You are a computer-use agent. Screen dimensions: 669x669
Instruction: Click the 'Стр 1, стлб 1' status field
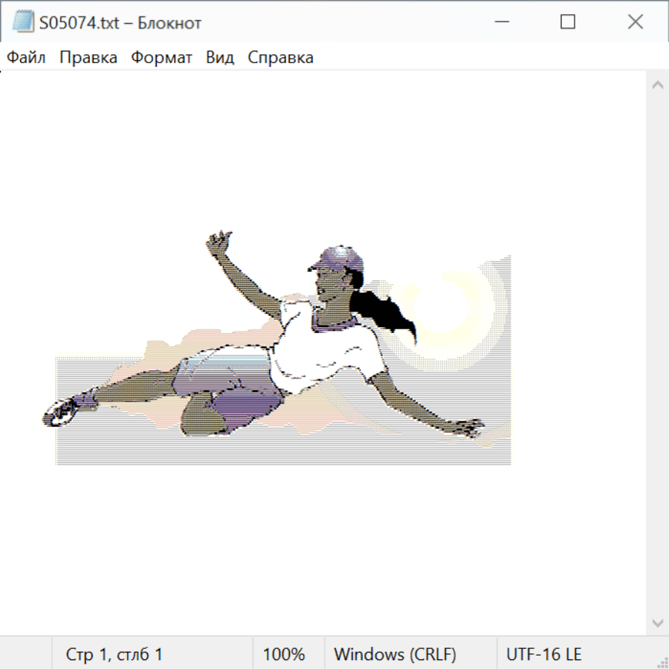coord(114,654)
